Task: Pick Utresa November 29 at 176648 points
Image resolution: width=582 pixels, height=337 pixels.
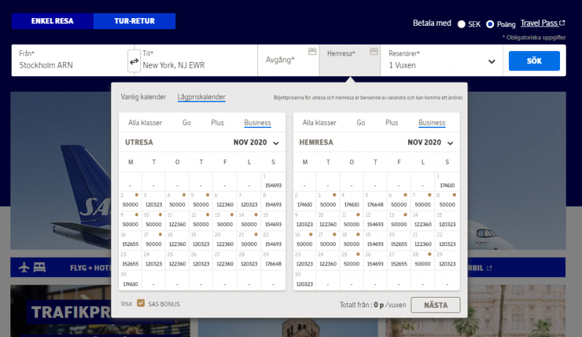Action: [x=273, y=260]
